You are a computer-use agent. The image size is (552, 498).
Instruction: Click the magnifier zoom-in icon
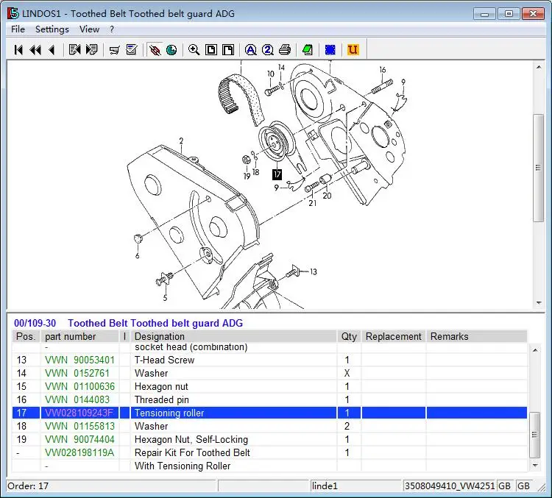click(x=194, y=50)
